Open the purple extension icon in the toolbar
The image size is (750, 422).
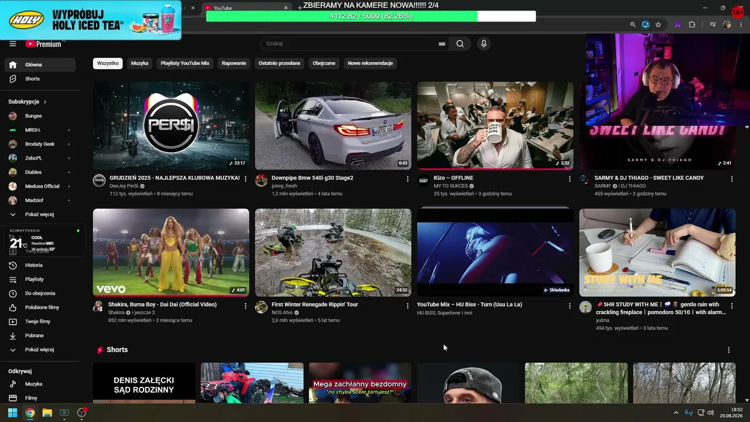click(678, 25)
